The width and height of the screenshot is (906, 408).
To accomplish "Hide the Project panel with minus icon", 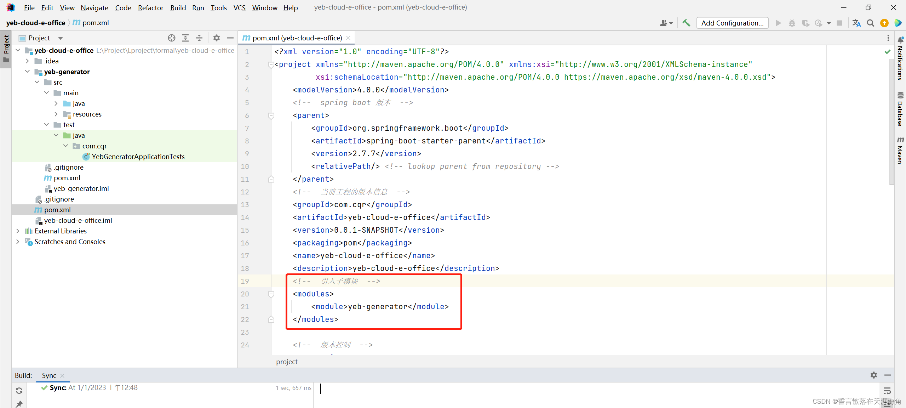I will pos(230,38).
